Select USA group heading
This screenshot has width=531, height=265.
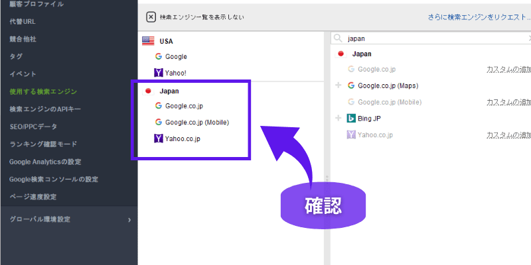coord(167,41)
